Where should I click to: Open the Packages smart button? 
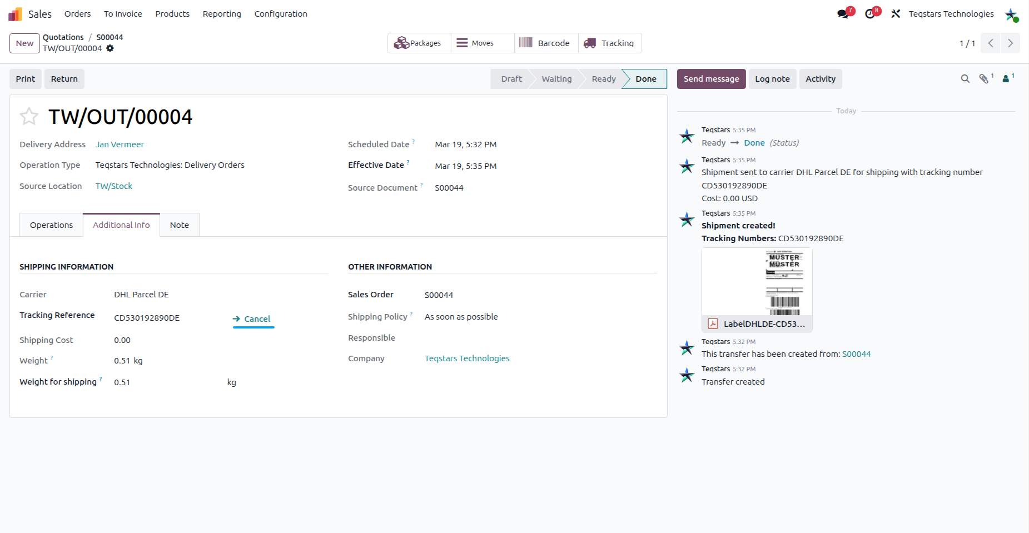(419, 43)
